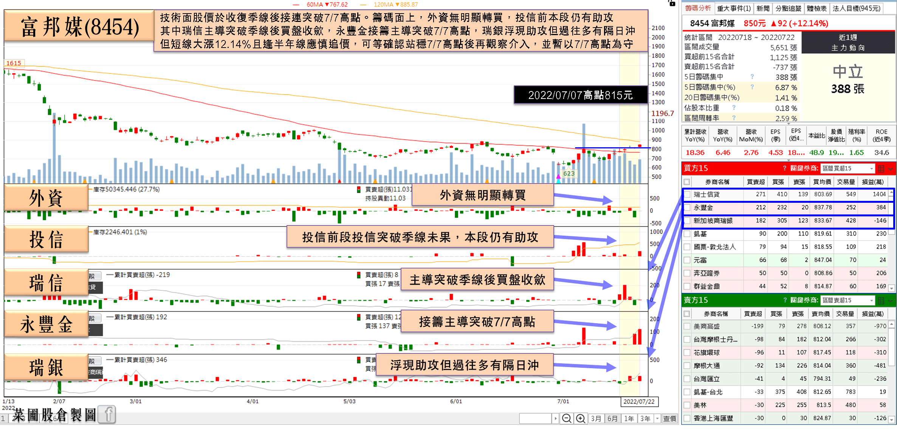Check the box for 瑞士信貸 row

point(687,194)
